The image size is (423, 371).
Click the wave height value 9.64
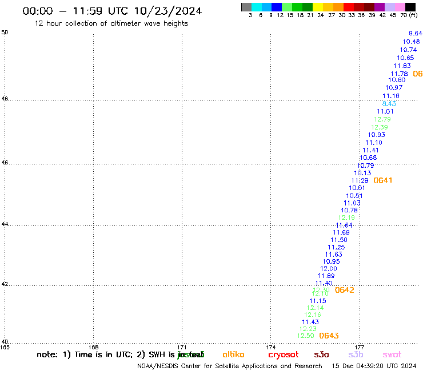(416, 34)
